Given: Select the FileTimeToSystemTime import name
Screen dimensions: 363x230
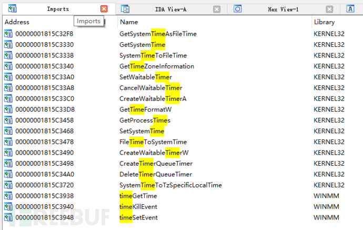Looking at the screenshot, I should tap(153, 142).
